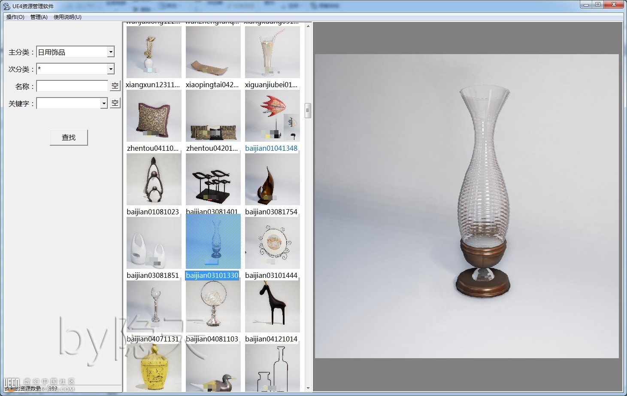Click the baijian01041348 name label
Image resolution: width=627 pixels, height=396 pixels.
(x=271, y=148)
